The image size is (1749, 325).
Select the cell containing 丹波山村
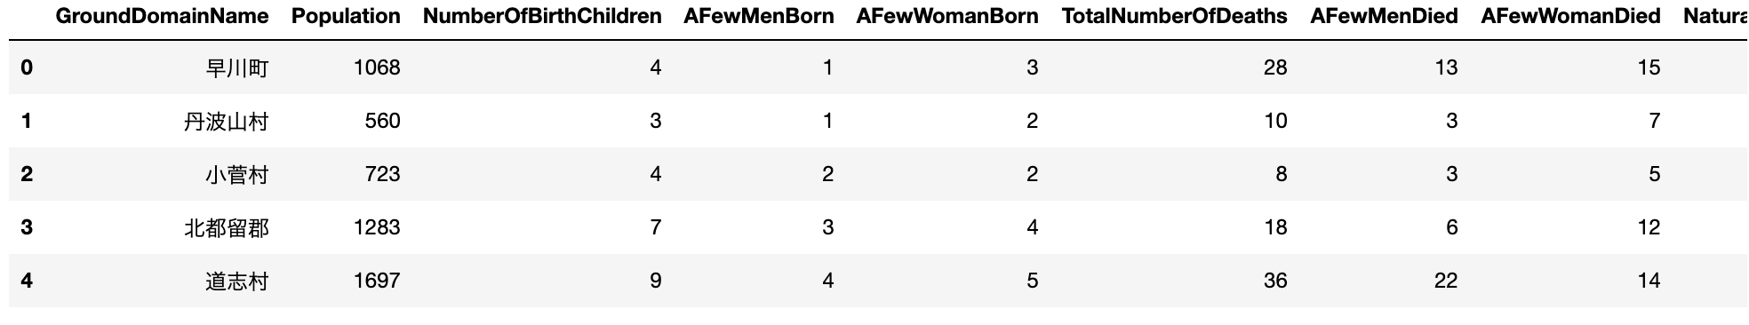[226, 122]
